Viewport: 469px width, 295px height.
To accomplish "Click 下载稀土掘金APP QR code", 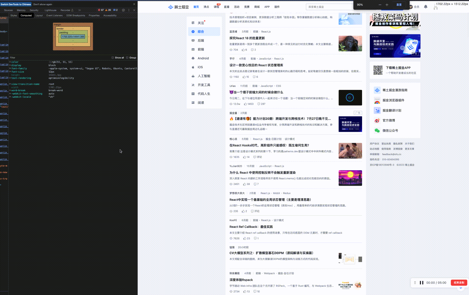I will [x=378, y=70].
